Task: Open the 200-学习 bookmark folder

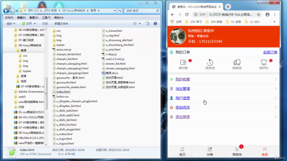Action: point(193,22)
